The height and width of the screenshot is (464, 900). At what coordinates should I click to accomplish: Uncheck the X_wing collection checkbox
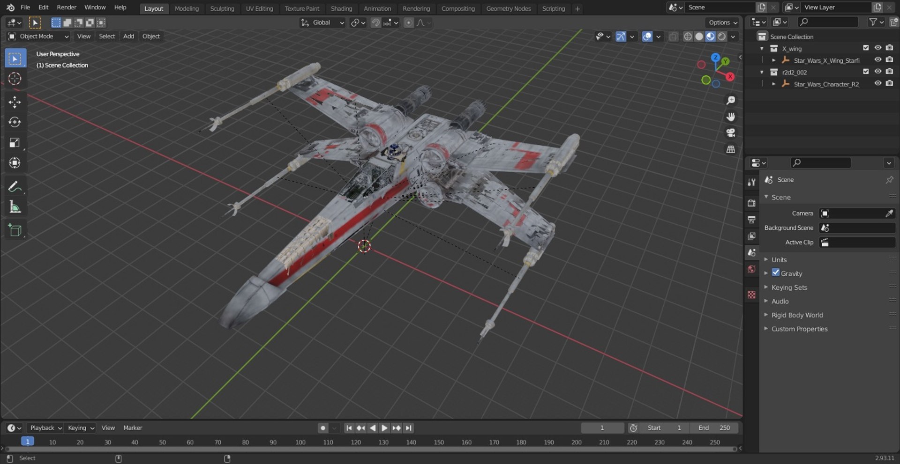coord(866,48)
